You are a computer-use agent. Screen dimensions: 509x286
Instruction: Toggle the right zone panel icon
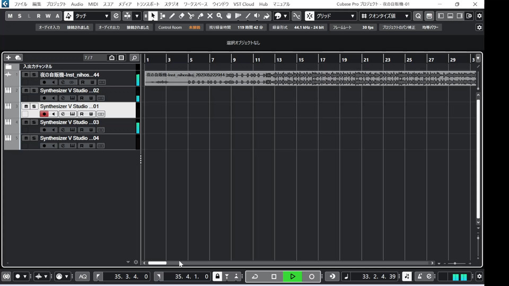tap(460, 16)
